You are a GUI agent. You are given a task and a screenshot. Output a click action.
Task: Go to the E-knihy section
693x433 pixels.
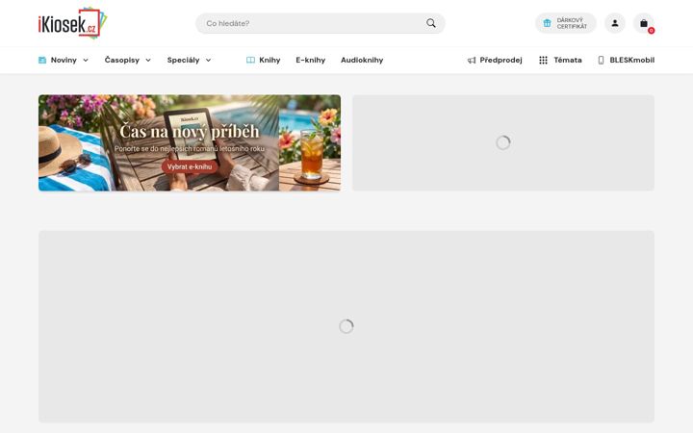coord(310,60)
